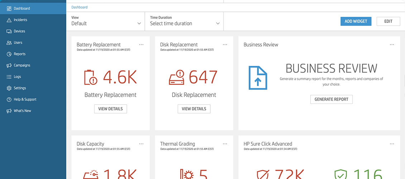
Task: Open Business Review widget three-dot menu
Action: [x=392, y=45]
